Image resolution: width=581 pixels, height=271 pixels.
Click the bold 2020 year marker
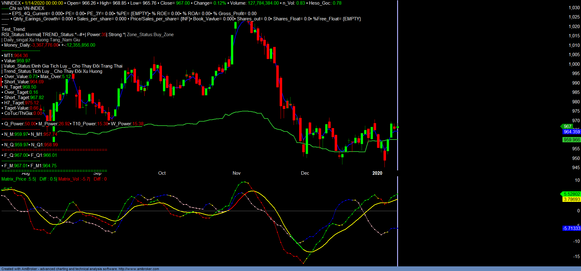pos(377,173)
